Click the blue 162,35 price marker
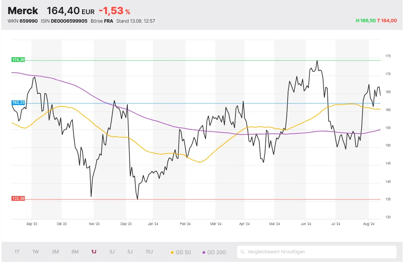The image size is (403, 264). [x=18, y=103]
